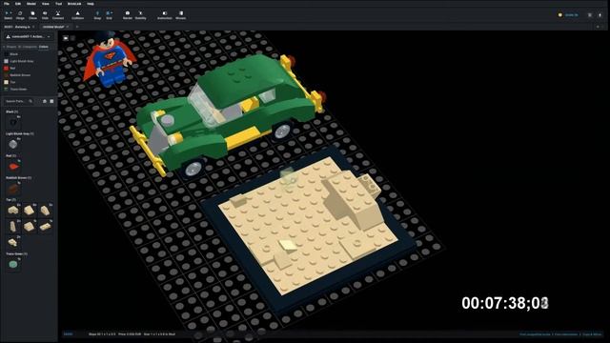Screen dimensions: 610x343
Task: Click the list icon beside Sign In
Action: [x=590, y=15]
